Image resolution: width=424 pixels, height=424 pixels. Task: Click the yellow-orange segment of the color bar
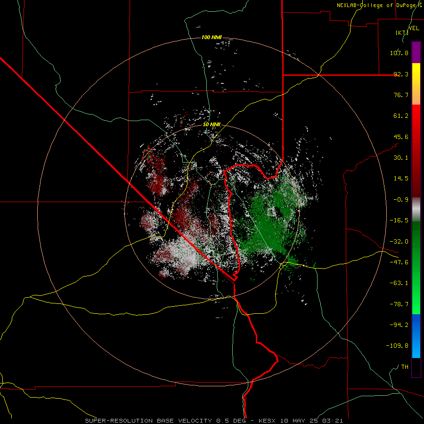click(x=416, y=84)
